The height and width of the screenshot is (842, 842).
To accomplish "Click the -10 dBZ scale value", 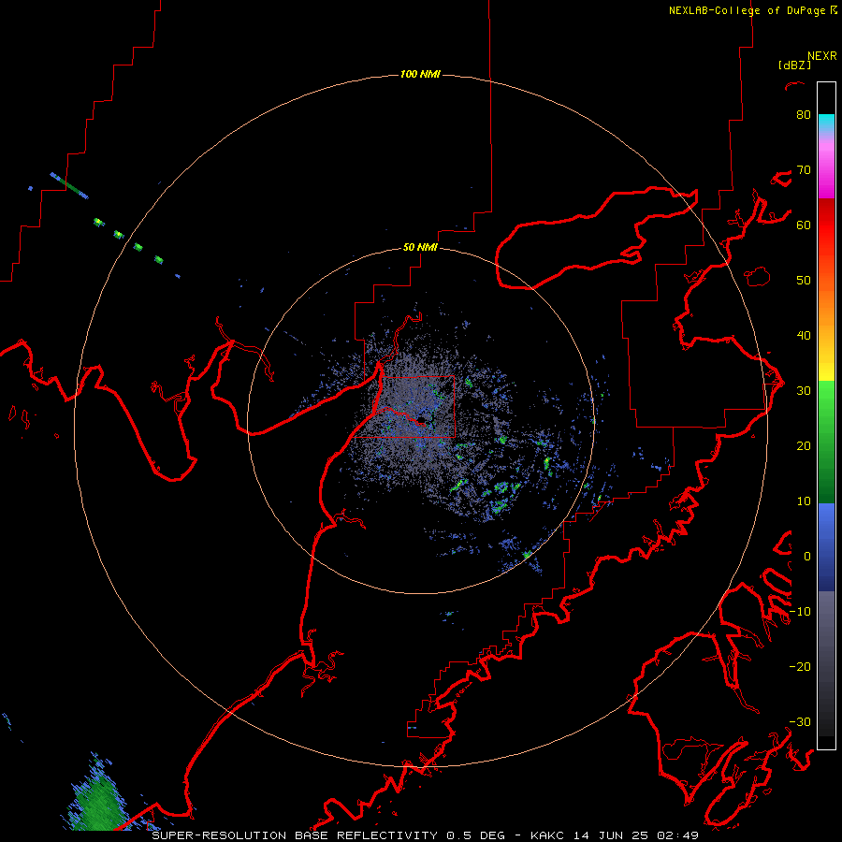I will (x=800, y=612).
